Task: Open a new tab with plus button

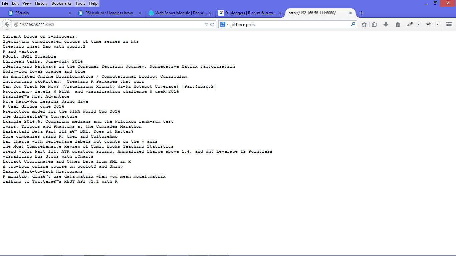Action: tap(362, 13)
